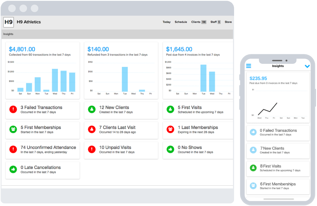The height and width of the screenshot is (206, 317).
Task: Click the H9 Athletics business name
Action: pyautogui.click(x=29, y=22)
